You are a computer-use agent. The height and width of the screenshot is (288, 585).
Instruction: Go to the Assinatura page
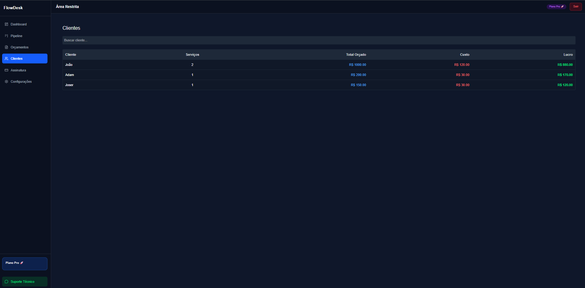pos(18,70)
